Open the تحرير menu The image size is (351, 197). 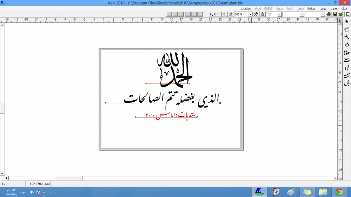click(333, 8)
